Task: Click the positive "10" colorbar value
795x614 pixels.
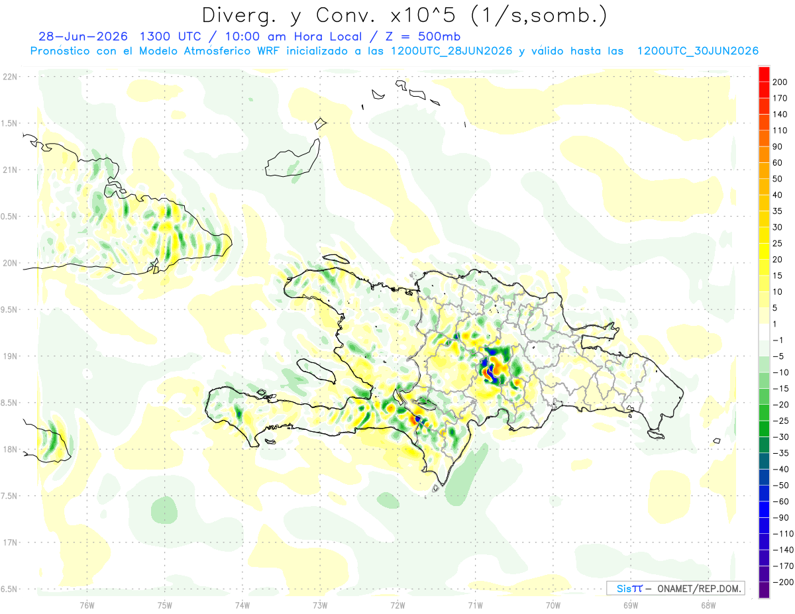Action: tap(778, 291)
